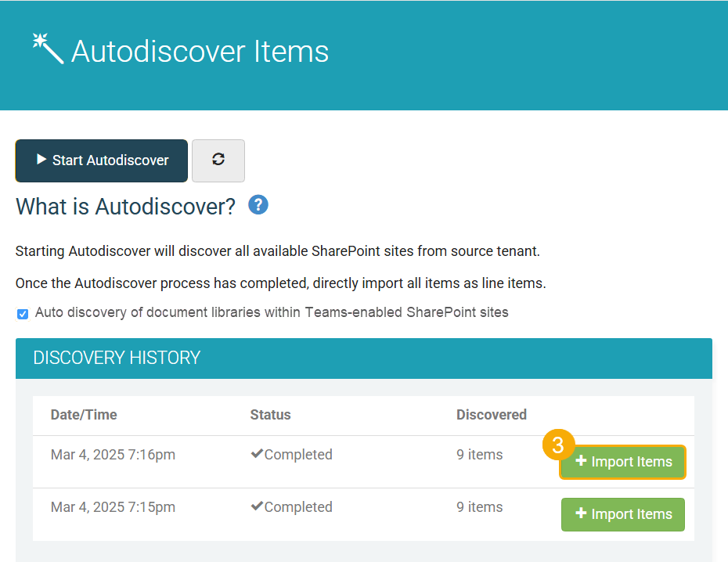The width and height of the screenshot is (728, 562).
Task: Click 9 items count in first row
Action: (x=479, y=455)
